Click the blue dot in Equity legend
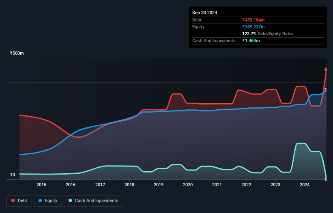333x213 pixels. [40, 200]
